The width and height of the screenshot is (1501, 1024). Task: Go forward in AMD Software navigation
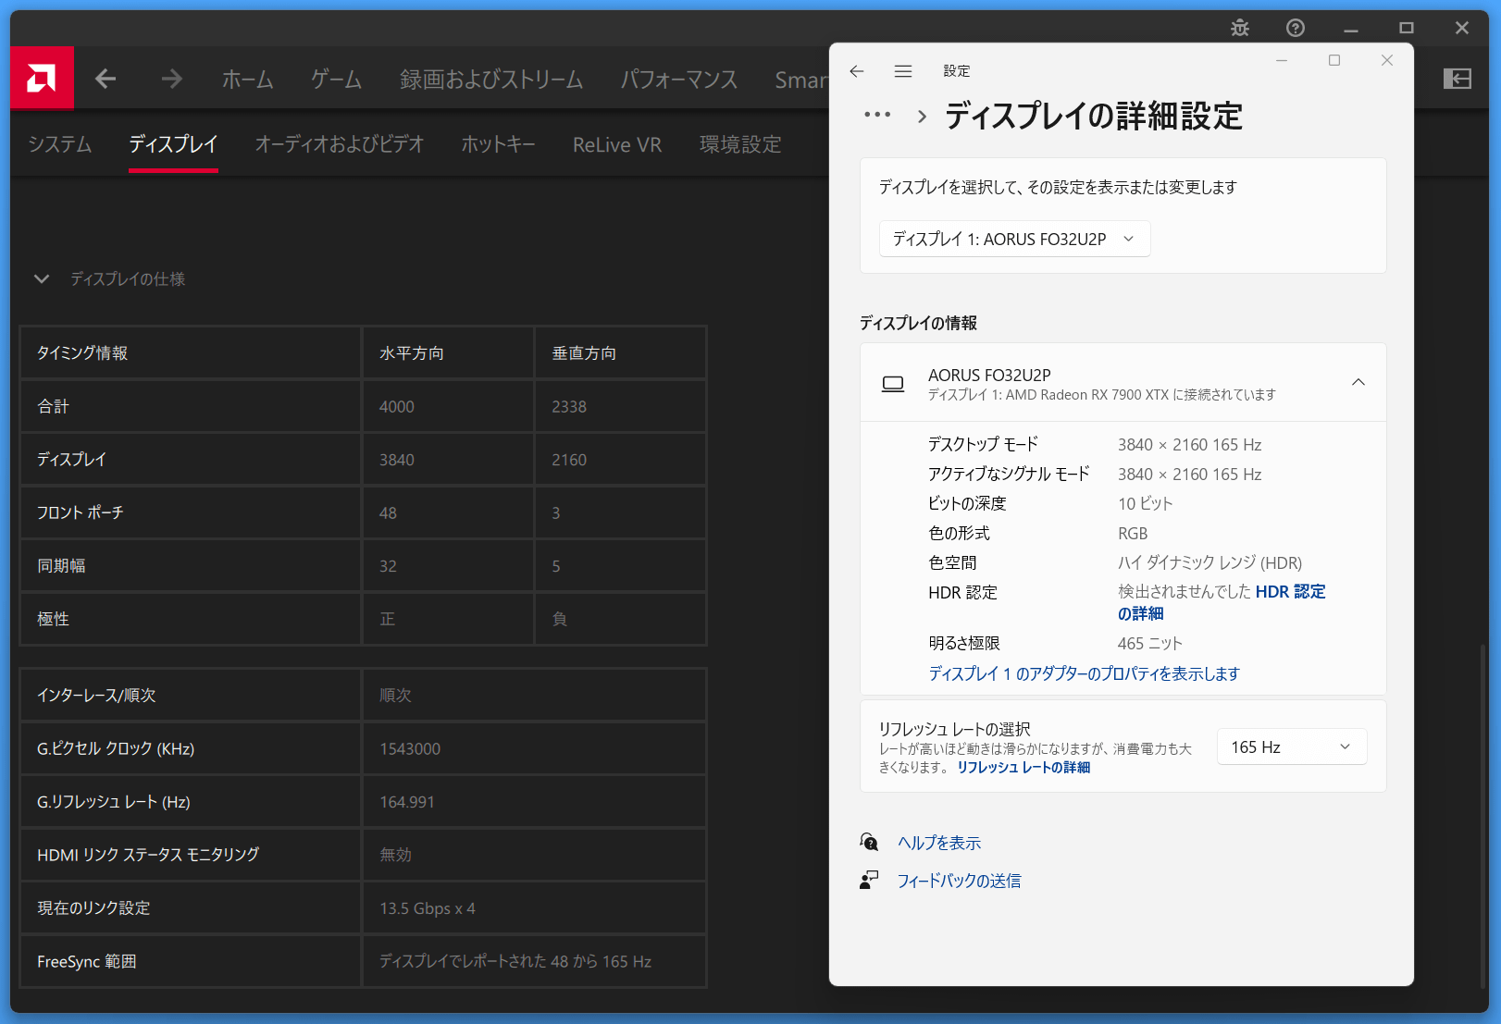171,80
